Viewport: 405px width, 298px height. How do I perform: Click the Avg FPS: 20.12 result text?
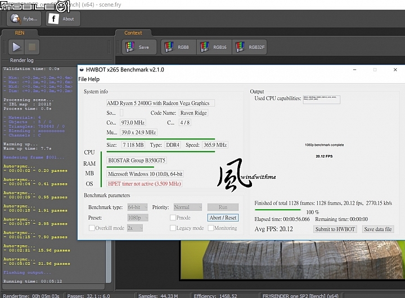pos(274,229)
